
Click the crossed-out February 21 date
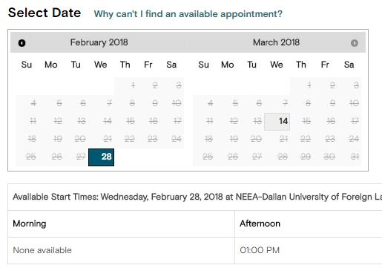click(x=108, y=139)
